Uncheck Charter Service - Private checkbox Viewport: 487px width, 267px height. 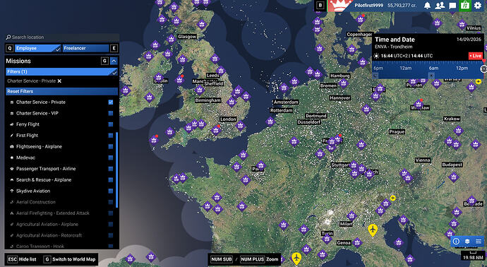[111, 102]
